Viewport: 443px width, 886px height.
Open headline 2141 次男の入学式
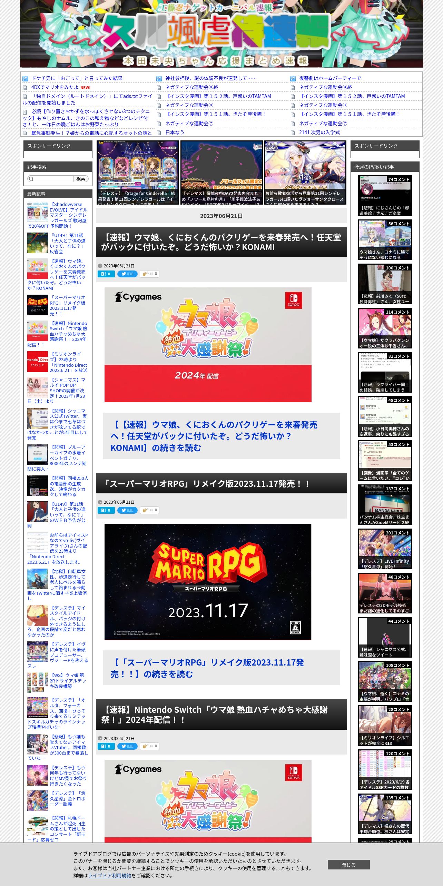pyautogui.click(x=319, y=132)
